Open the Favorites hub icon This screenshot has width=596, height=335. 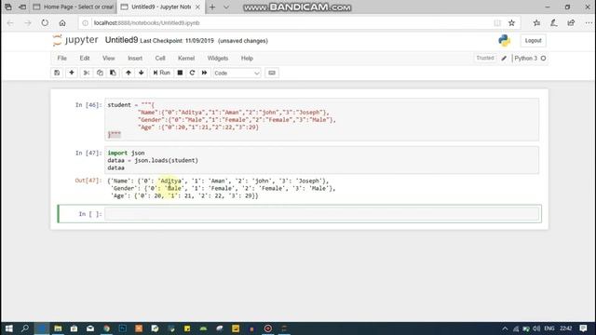[536, 22]
